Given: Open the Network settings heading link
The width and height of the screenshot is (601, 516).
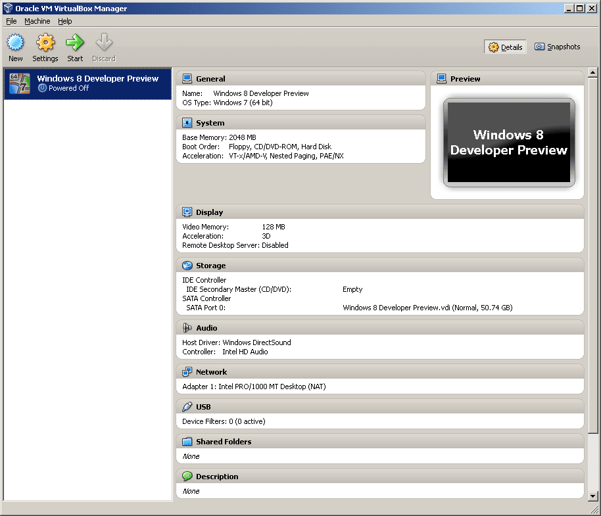Looking at the screenshot, I should [211, 372].
